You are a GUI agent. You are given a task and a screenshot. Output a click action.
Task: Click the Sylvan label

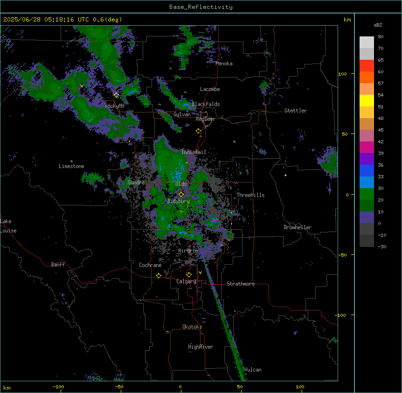(182, 114)
